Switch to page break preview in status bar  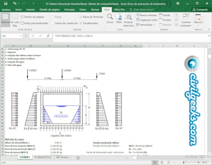169,162
